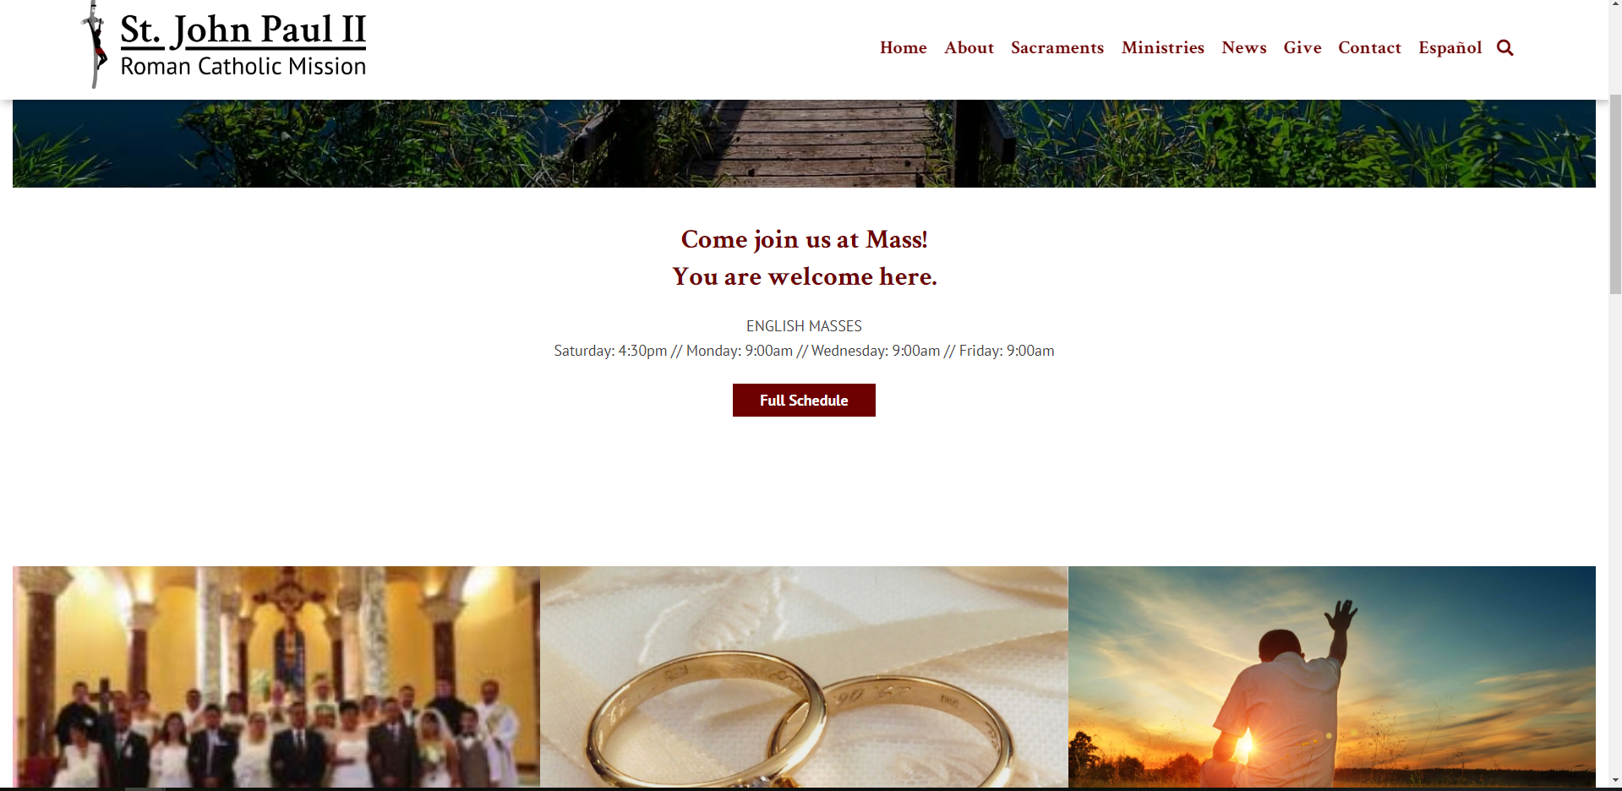Open the Sacraments menu
1622x791 pixels.
point(1057,48)
